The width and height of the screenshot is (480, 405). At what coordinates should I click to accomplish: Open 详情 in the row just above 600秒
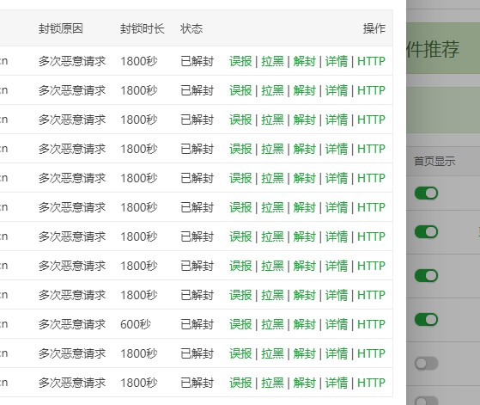point(337,295)
